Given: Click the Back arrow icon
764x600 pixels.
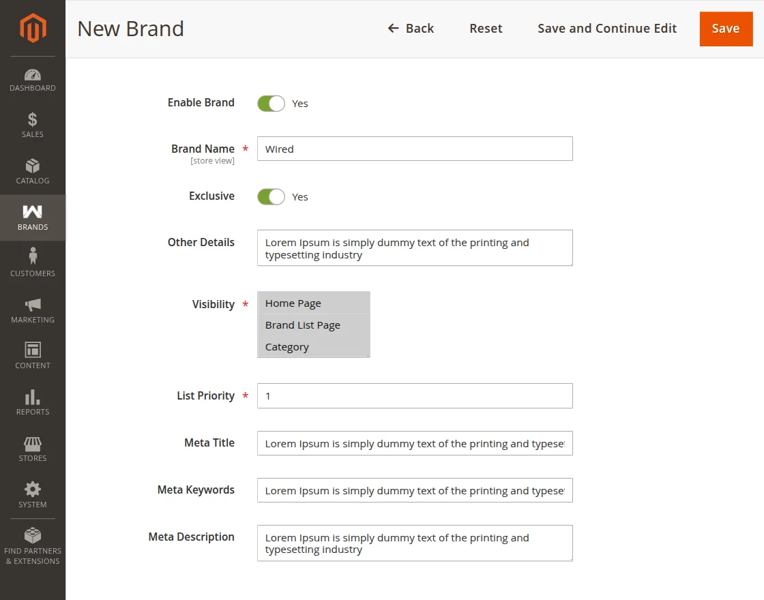Looking at the screenshot, I should (393, 28).
